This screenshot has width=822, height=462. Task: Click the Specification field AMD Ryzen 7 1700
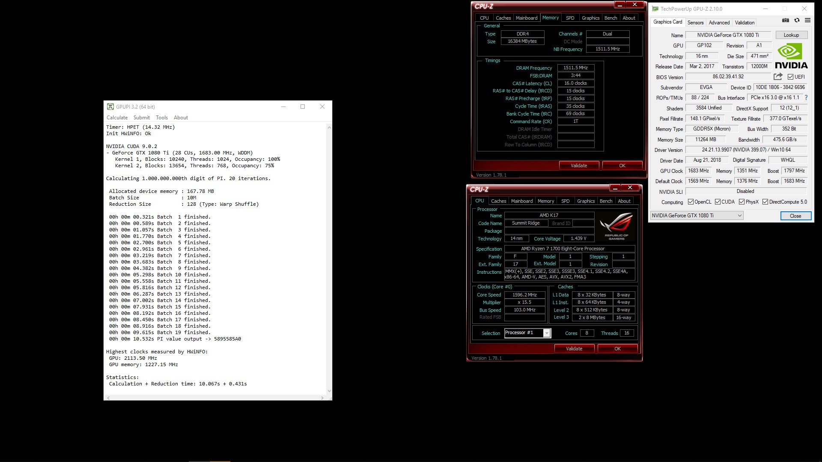(x=570, y=249)
